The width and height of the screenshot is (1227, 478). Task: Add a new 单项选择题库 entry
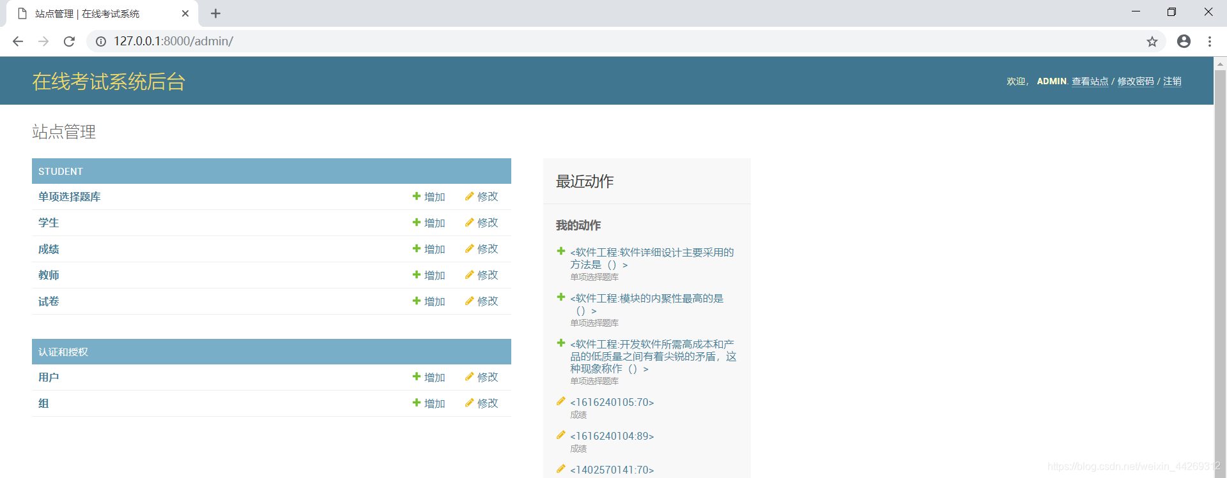point(429,197)
